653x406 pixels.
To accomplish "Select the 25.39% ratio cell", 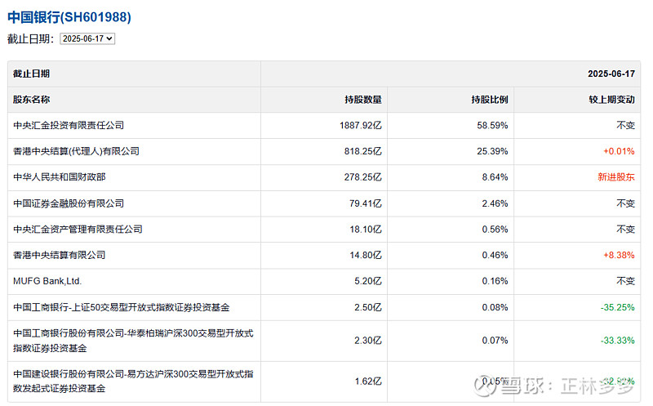I will [x=492, y=151].
